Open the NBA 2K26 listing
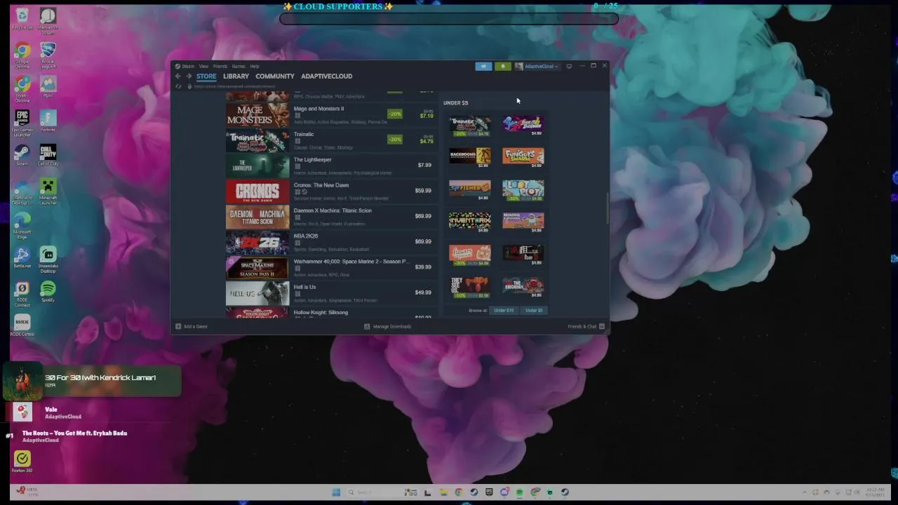The height and width of the screenshot is (505, 898). pos(330,242)
